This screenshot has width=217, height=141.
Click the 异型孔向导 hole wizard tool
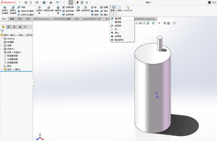point(49,9)
